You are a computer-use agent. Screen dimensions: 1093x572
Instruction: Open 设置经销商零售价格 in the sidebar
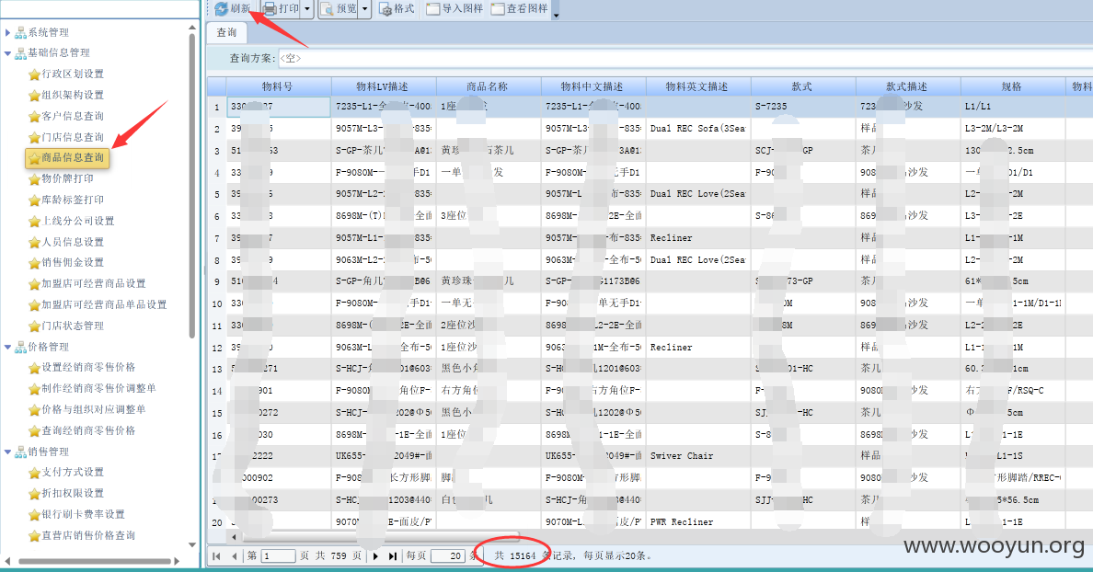tap(88, 367)
